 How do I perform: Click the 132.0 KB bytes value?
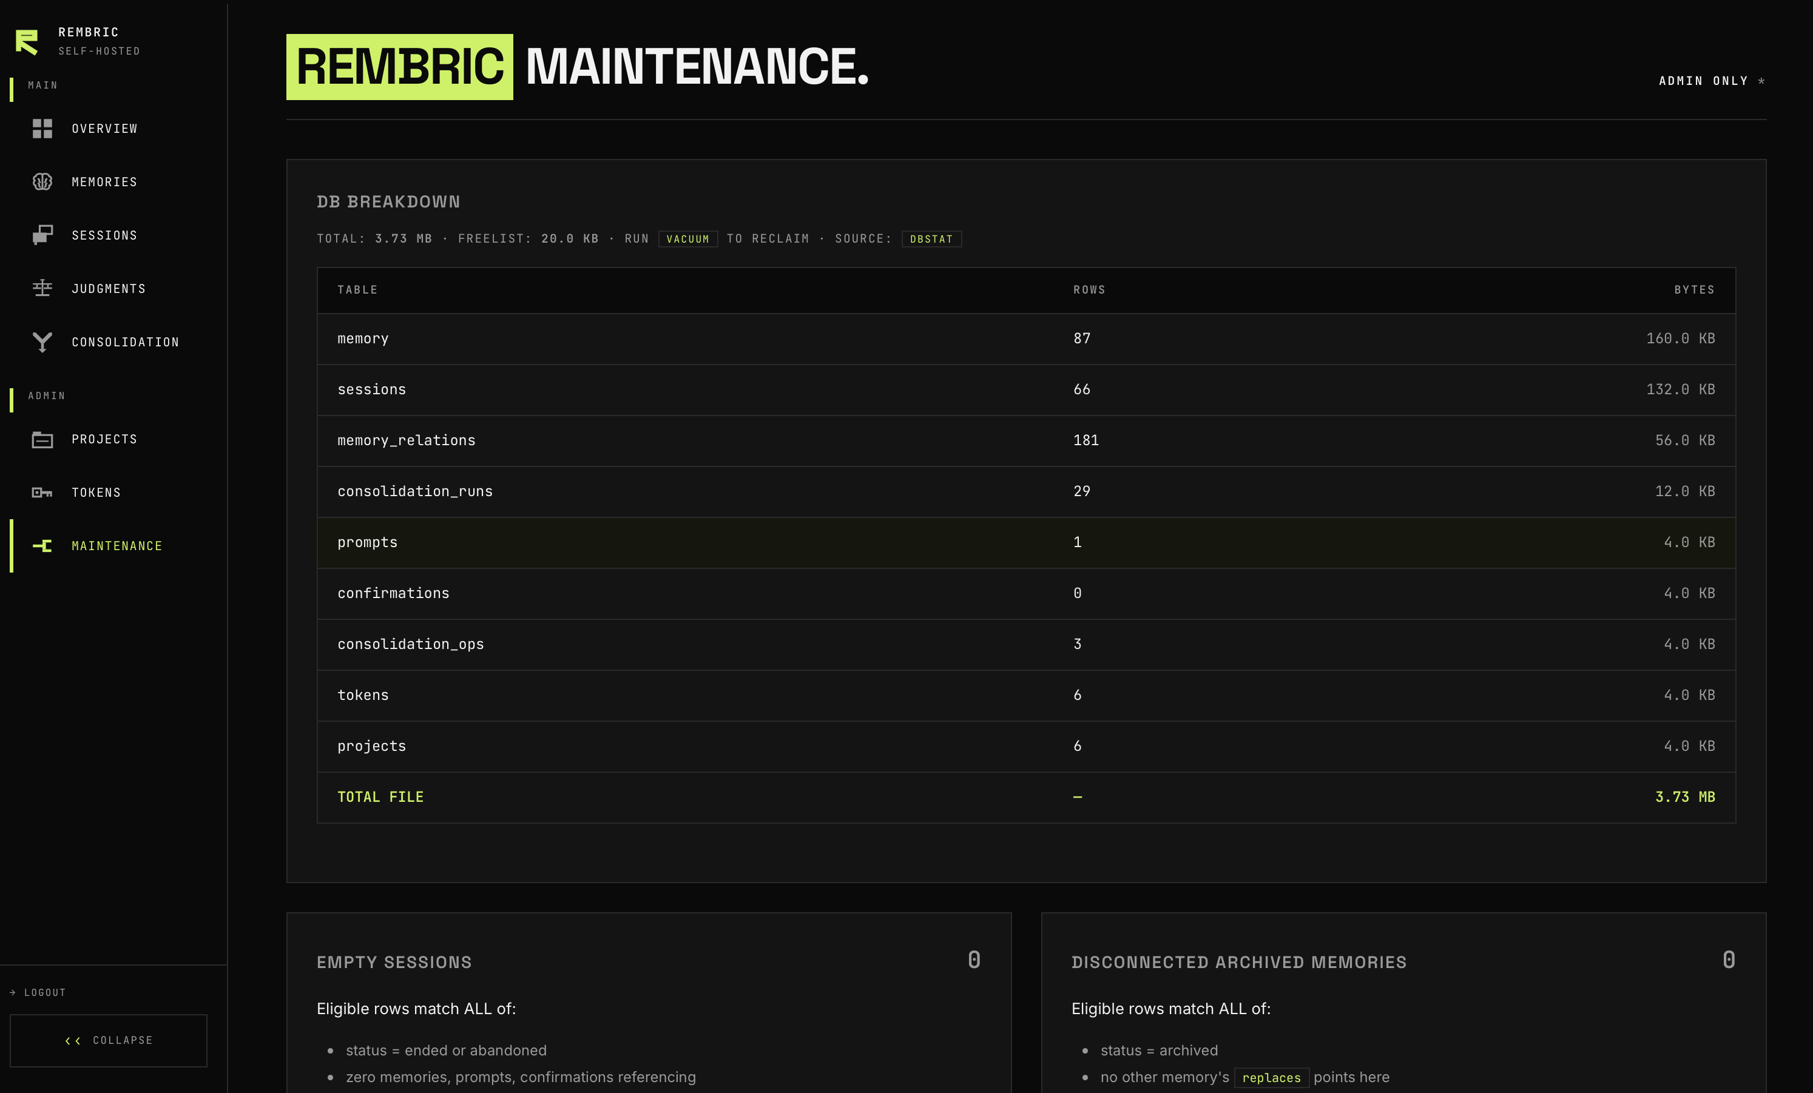[x=1680, y=390]
